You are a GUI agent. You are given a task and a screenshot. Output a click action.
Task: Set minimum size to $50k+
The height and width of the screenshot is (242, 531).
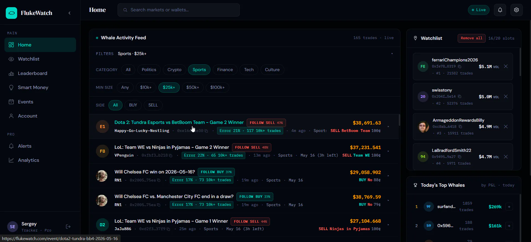point(193,87)
